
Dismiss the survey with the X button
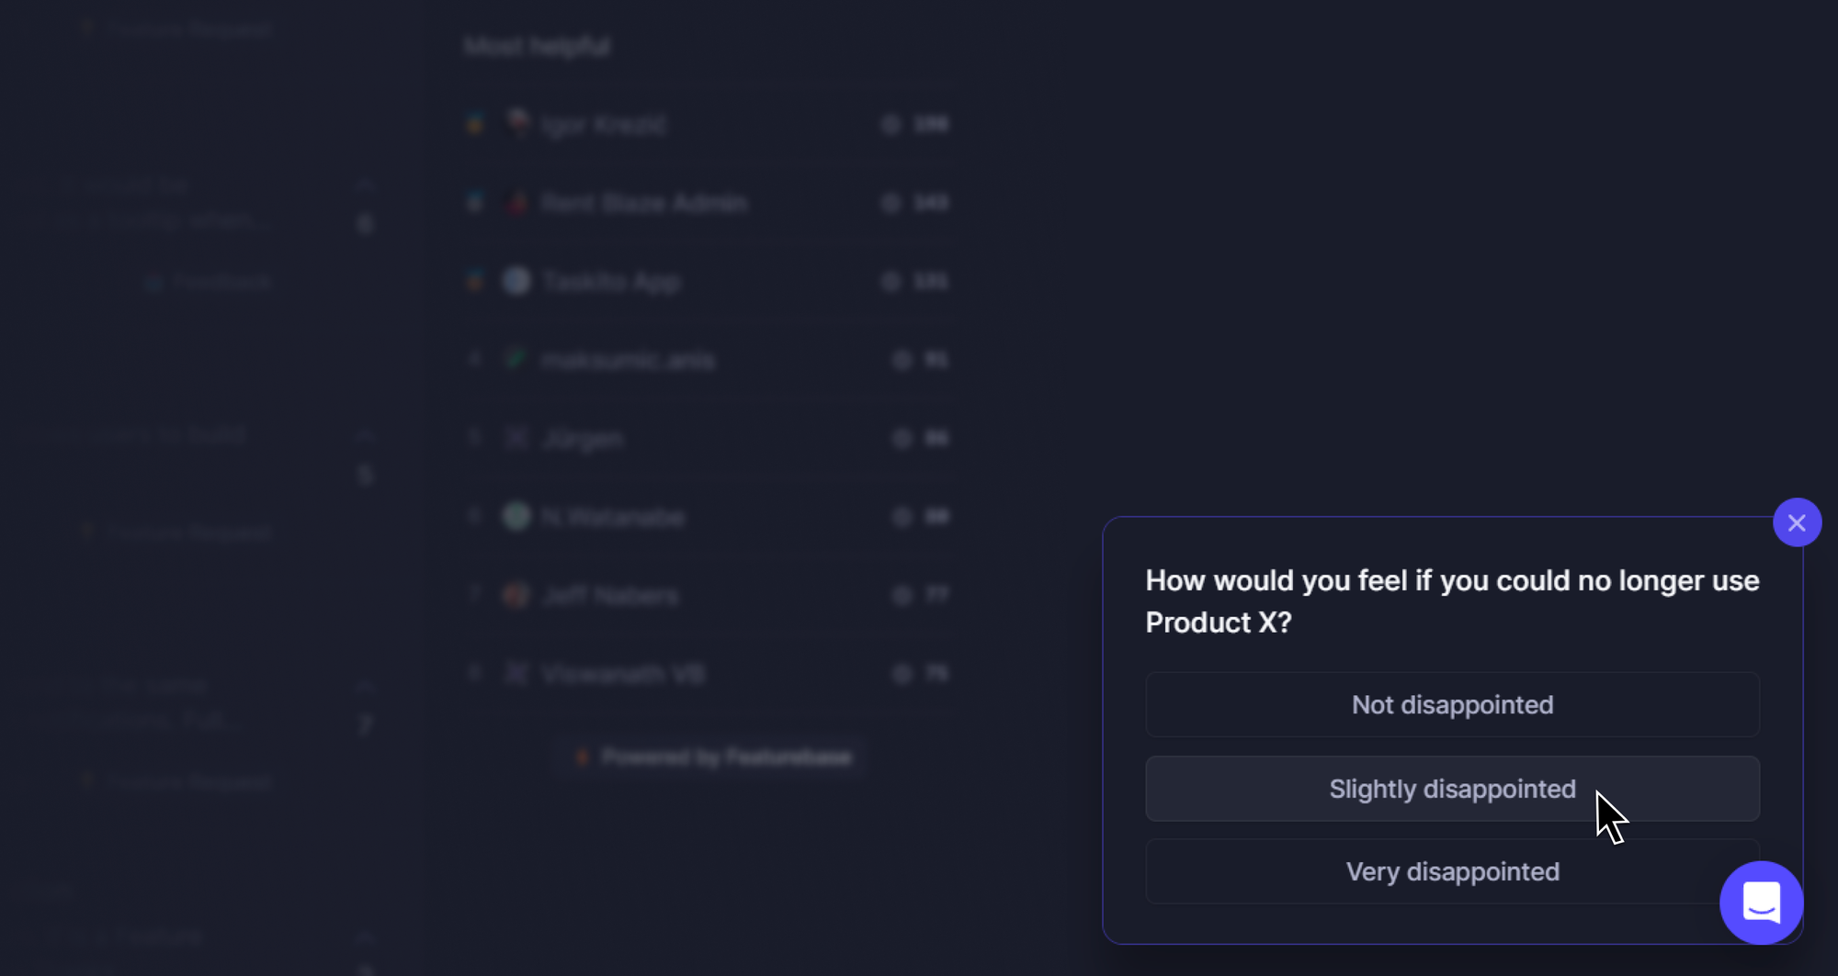point(1798,522)
